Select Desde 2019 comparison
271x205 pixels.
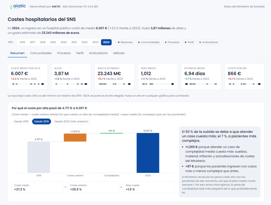point(42,122)
